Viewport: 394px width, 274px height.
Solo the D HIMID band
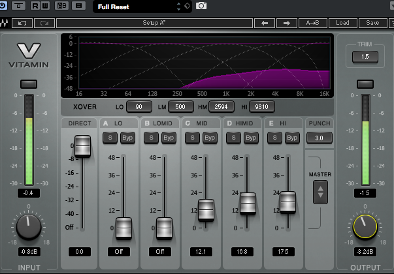[234, 138]
